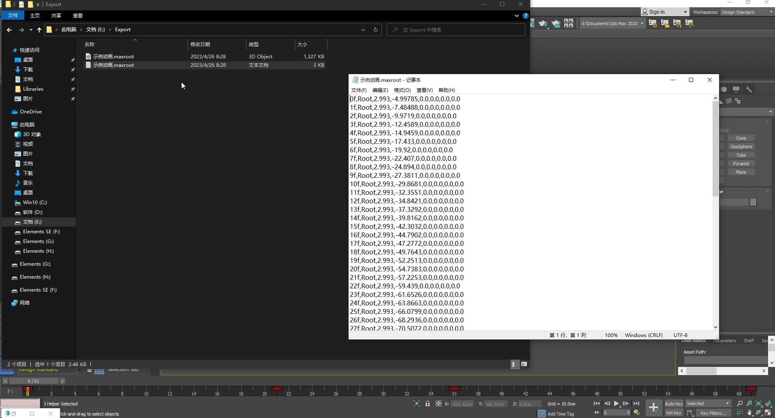This screenshot has width=775, height=418.
Task: Open the Autodesk gallery grid icon
Action: 569,23
